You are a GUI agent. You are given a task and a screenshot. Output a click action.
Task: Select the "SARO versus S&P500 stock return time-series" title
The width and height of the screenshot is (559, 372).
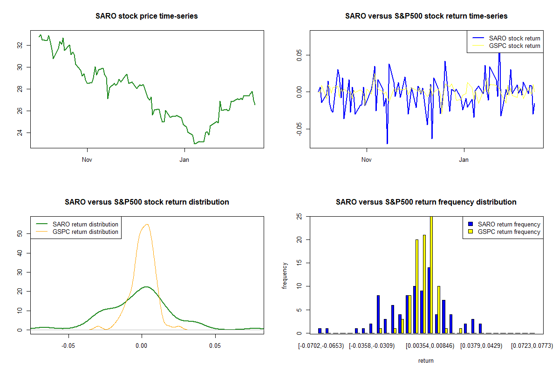pyautogui.click(x=426, y=16)
